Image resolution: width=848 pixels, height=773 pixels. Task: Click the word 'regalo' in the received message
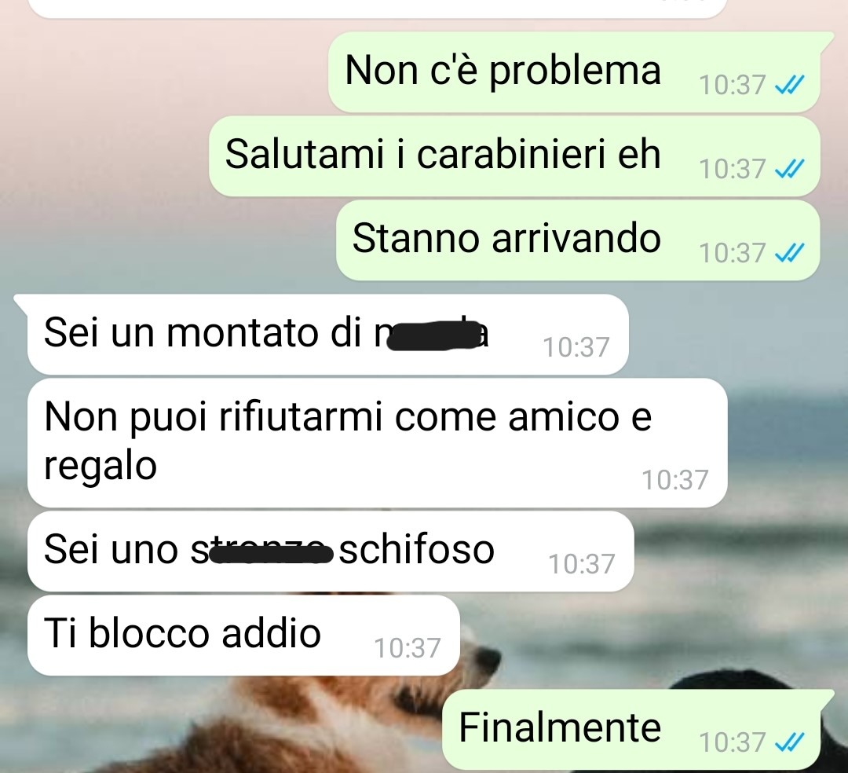101,466
